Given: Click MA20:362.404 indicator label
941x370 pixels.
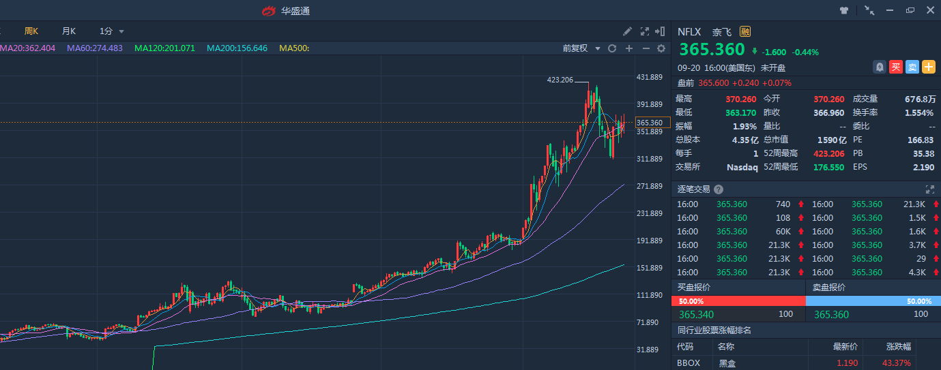Looking at the screenshot, I should (27, 48).
